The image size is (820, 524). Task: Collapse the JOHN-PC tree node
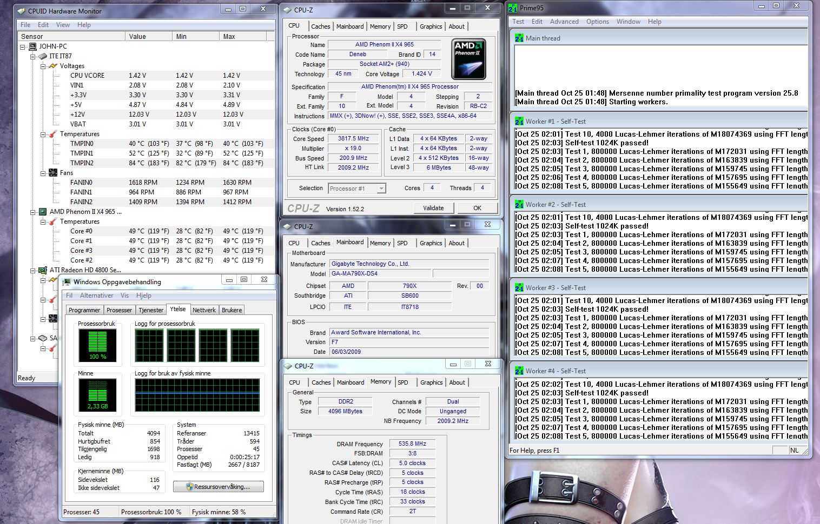pyautogui.click(x=23, y=47)
